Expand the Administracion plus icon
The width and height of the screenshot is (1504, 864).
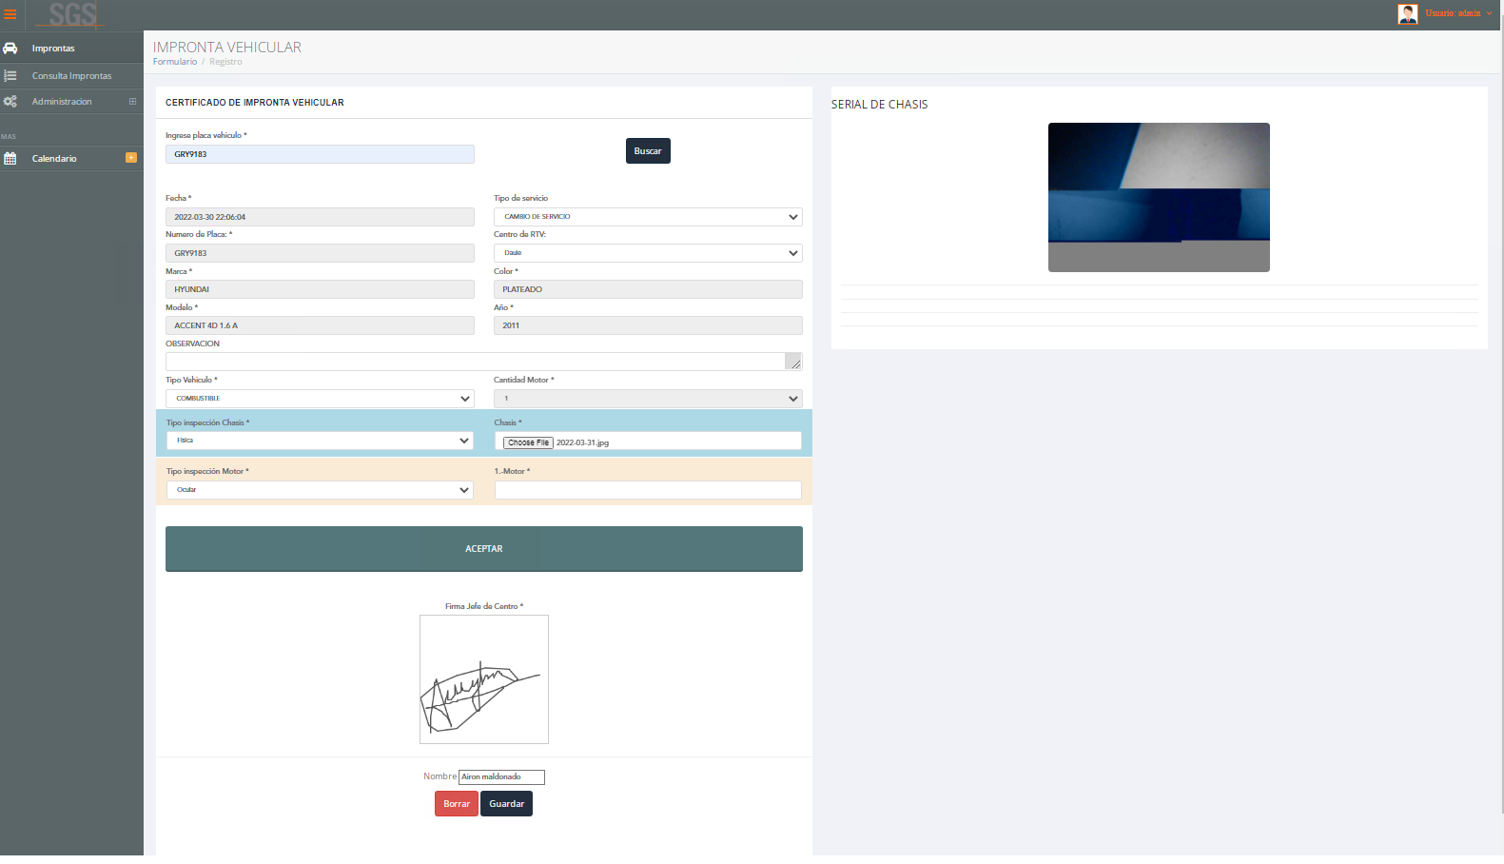[x=132, y=102]
